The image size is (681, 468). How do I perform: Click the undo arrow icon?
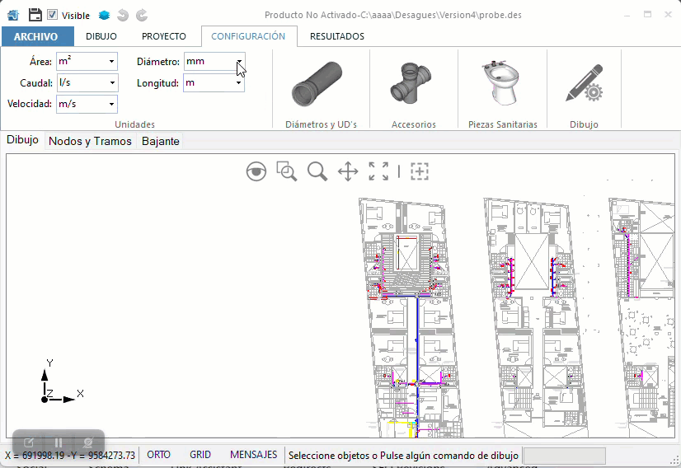[123, 15]
